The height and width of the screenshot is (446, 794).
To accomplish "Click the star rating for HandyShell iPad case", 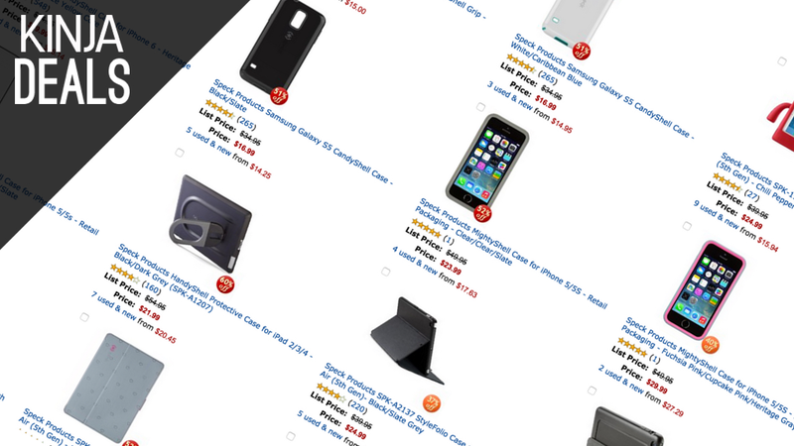I will [x=125, y=275].
